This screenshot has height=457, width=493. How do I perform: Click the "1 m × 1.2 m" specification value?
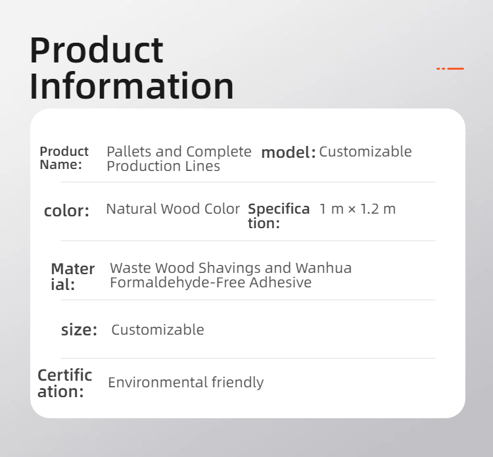pos(358,209)
